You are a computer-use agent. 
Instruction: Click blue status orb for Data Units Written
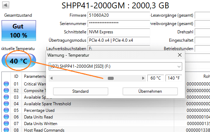6,123
